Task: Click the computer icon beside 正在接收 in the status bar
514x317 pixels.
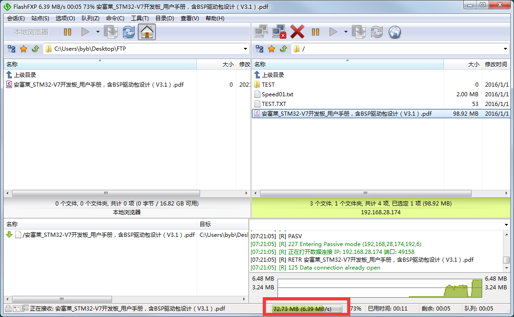Action: point(24,309)
